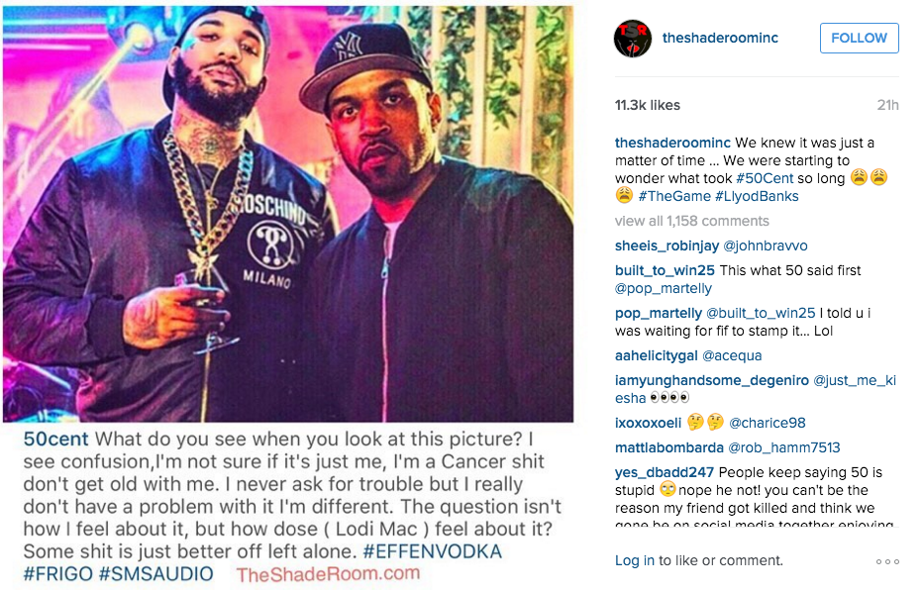Open the @charice98 mention
The image size is (922, 590).
pos(768,423)
